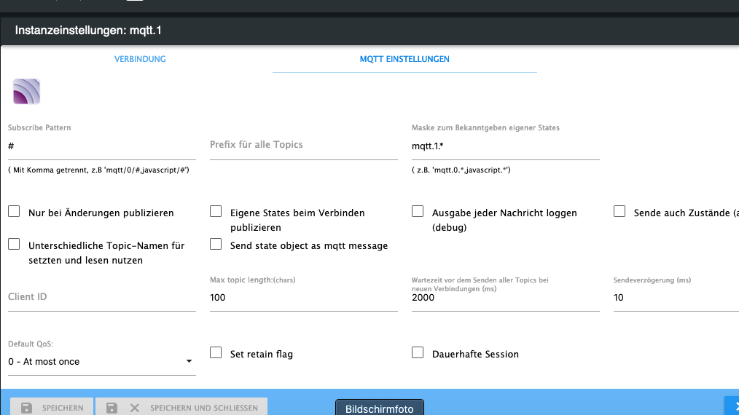739x415 pixels.
Task: Click the Mit Komma getrennt hint text
Action: coord(98,170)
